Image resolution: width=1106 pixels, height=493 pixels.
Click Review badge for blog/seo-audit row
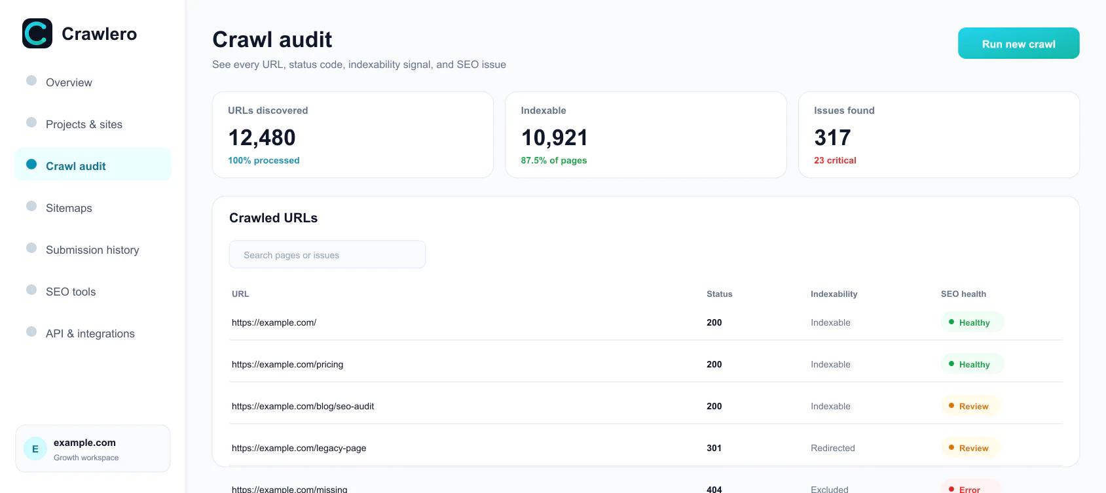coord(970,405)
